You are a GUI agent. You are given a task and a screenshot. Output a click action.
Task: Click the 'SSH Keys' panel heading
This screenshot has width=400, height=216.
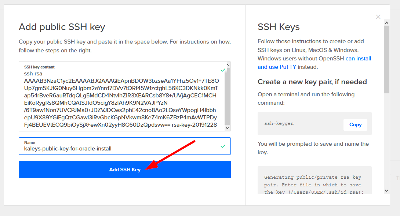279,27
